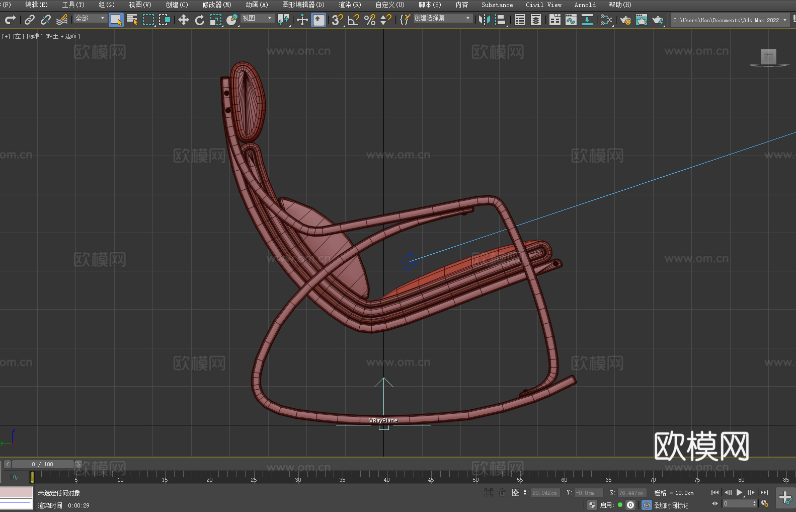Open the Material Editor icon
This screenshot has height=512, width=796.
click(606, 20)
